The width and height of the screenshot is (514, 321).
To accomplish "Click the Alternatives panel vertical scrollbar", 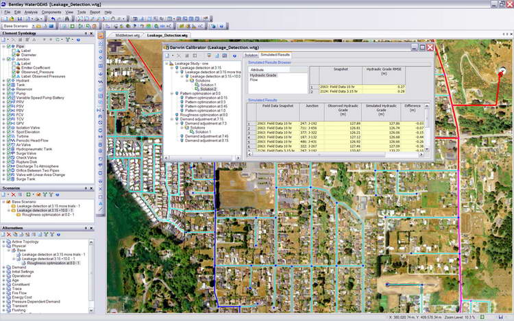I will (x=91, y=276).
